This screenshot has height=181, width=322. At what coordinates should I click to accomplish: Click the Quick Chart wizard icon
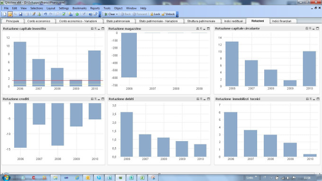(71, 14)
